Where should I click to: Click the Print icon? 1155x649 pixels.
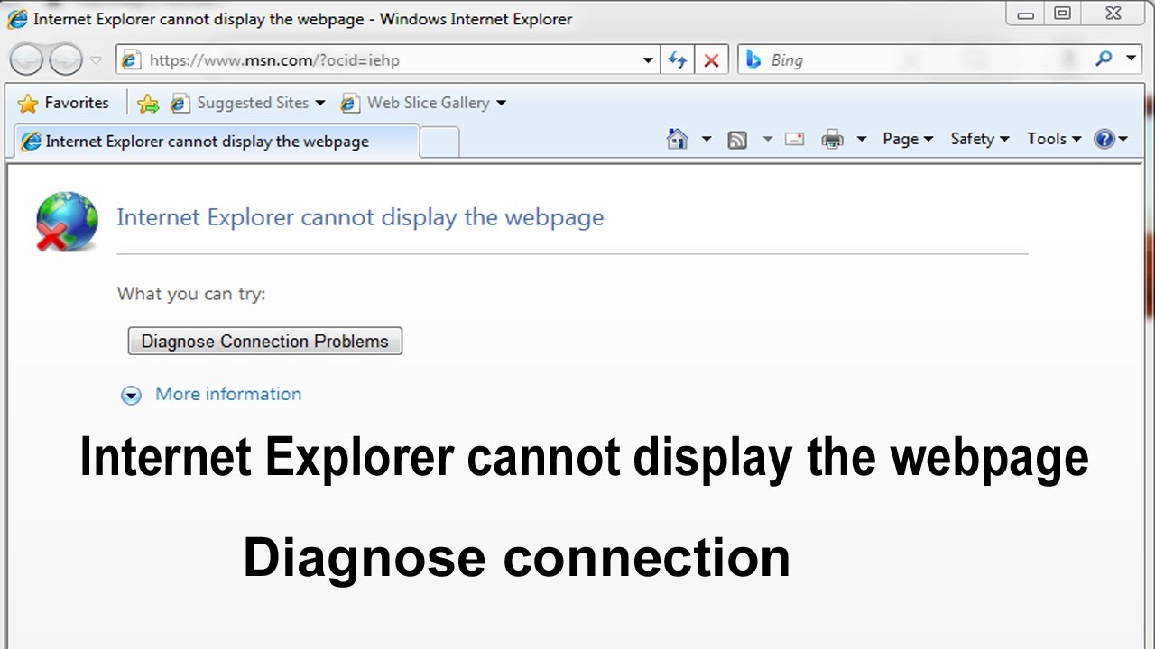pyautogui.click(x=832, y=139)
